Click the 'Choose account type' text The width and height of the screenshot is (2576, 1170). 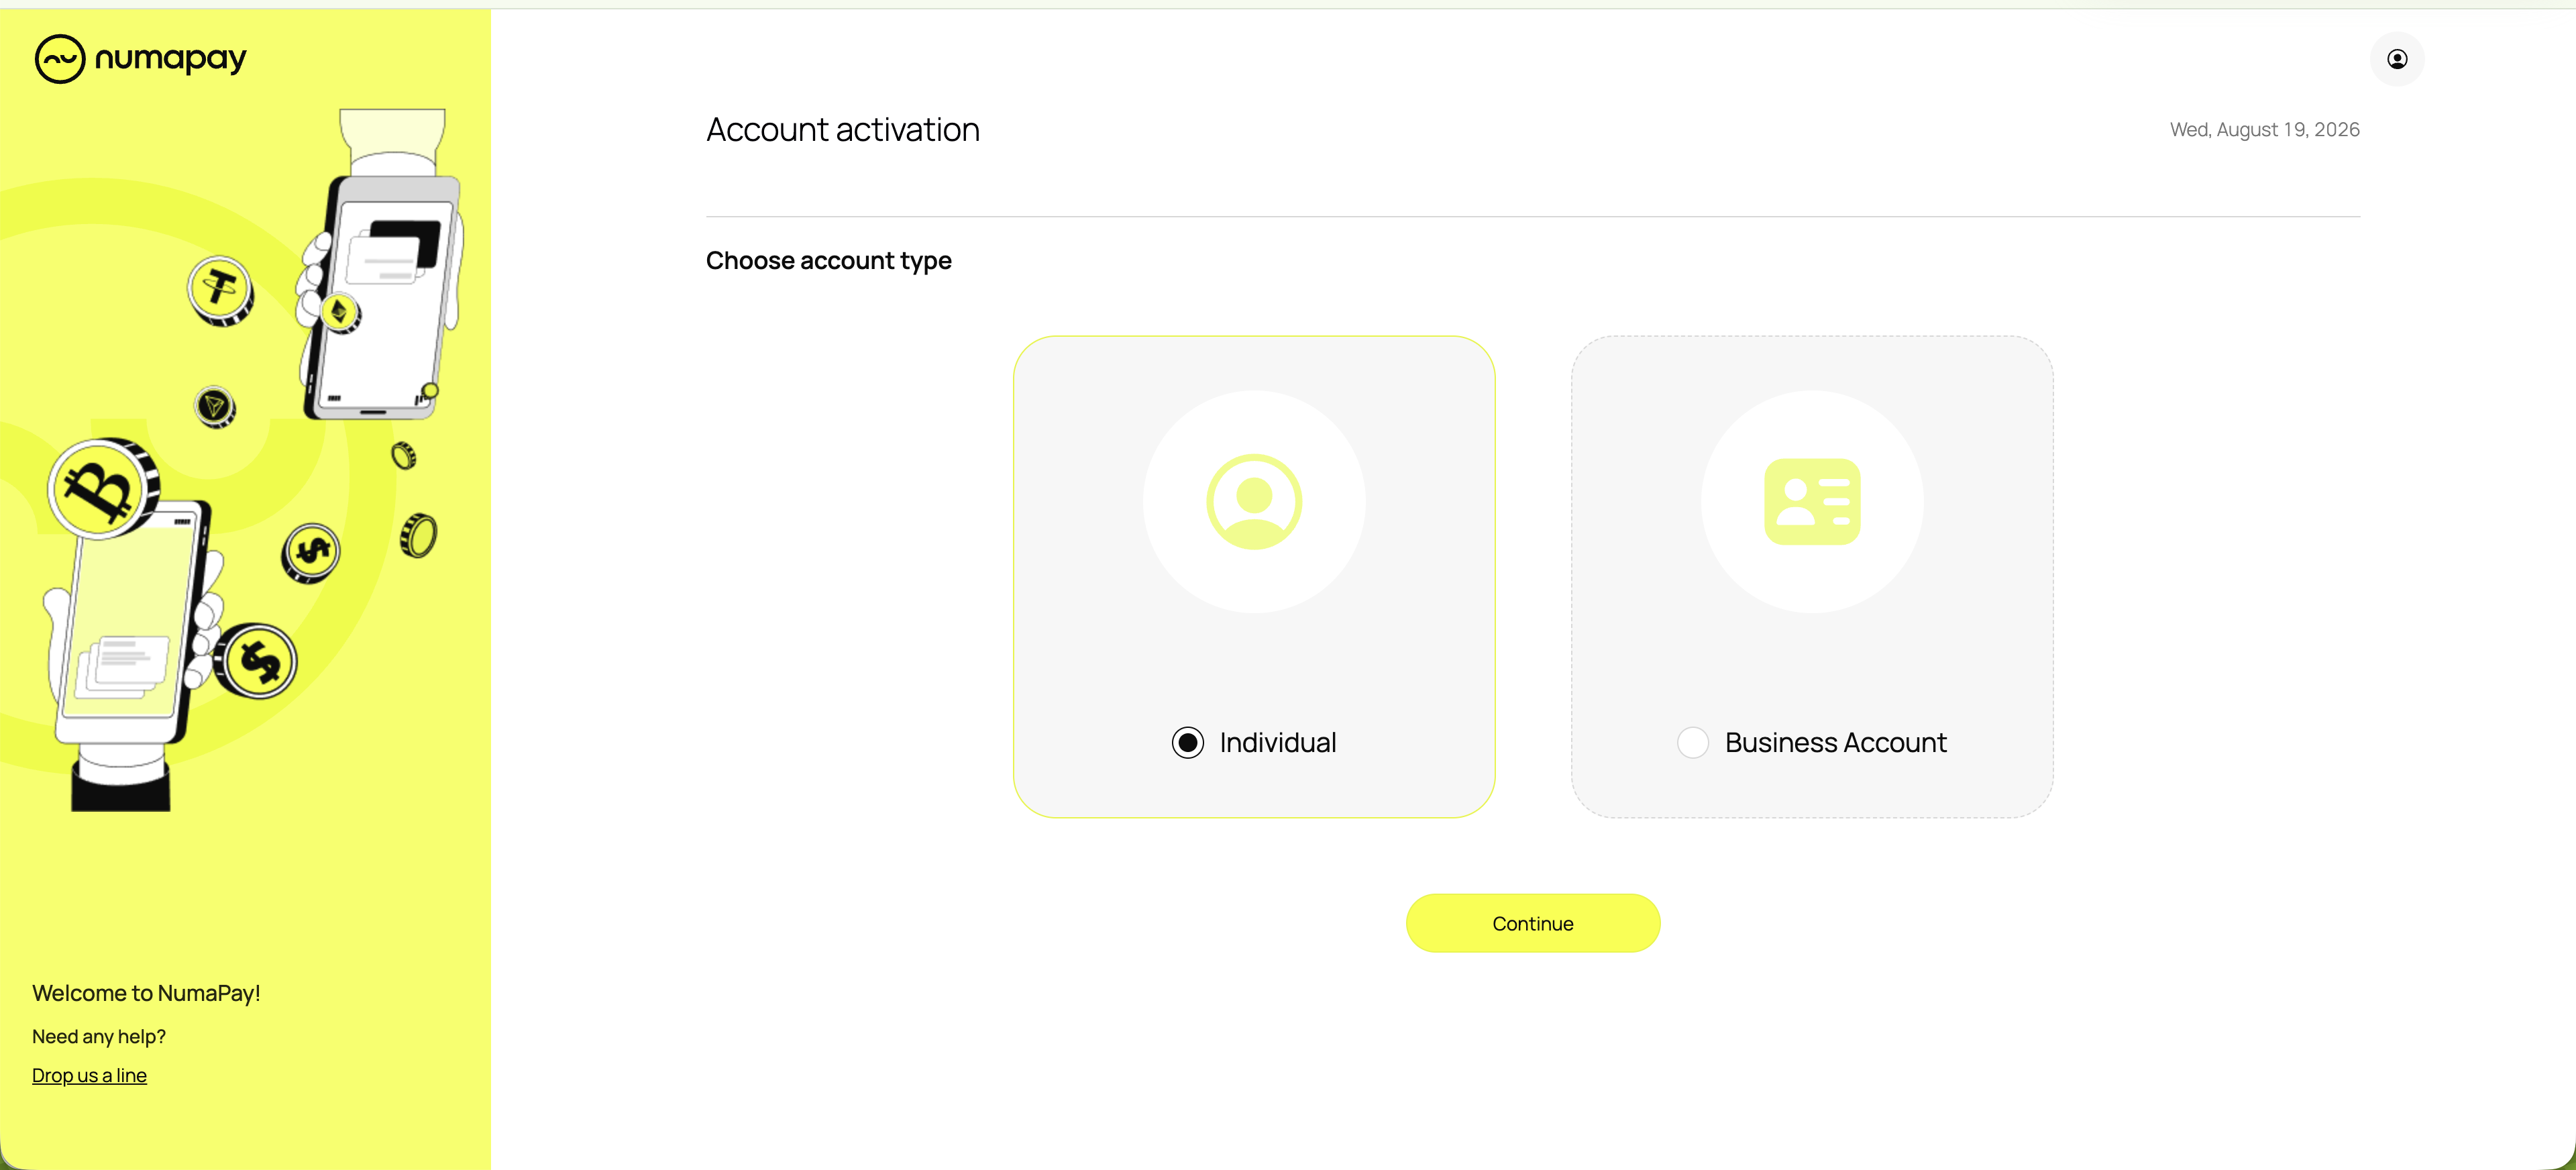[829, 261]
